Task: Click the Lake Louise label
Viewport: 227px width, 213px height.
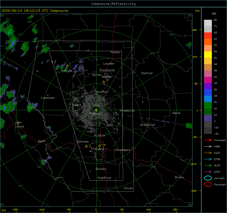Action: coord(20,124)
